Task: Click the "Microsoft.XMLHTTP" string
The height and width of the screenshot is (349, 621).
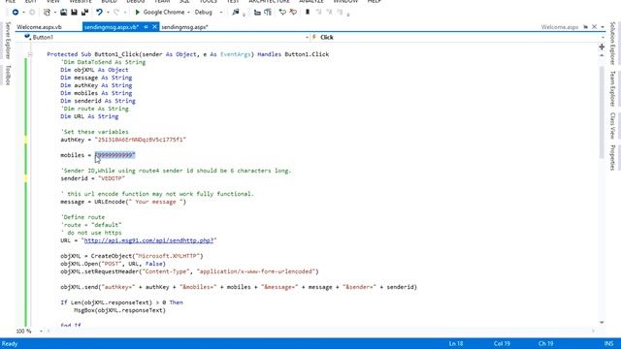Action: 168,256
